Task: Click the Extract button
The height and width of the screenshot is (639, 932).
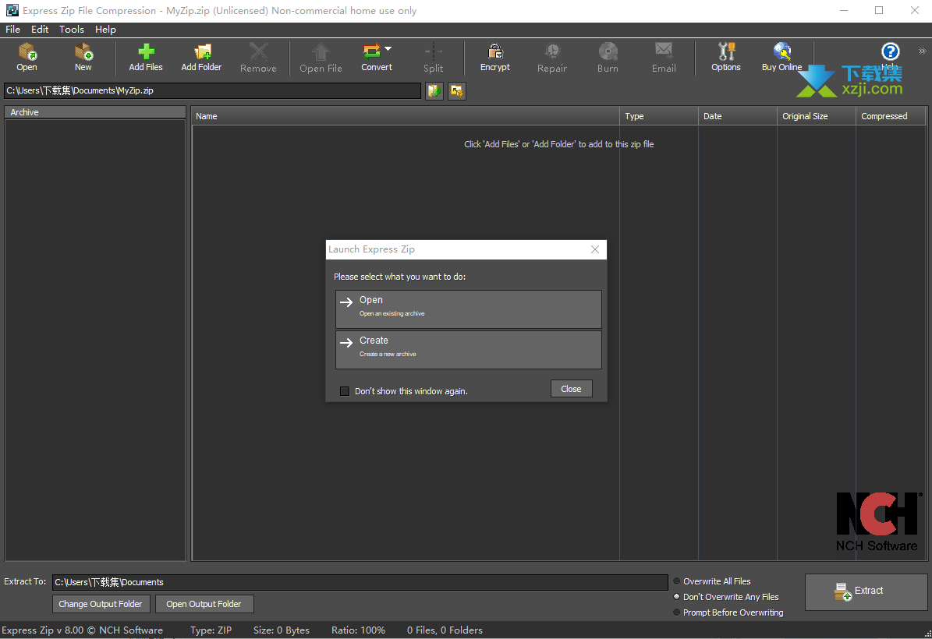Action: click(x=866, y=591)
